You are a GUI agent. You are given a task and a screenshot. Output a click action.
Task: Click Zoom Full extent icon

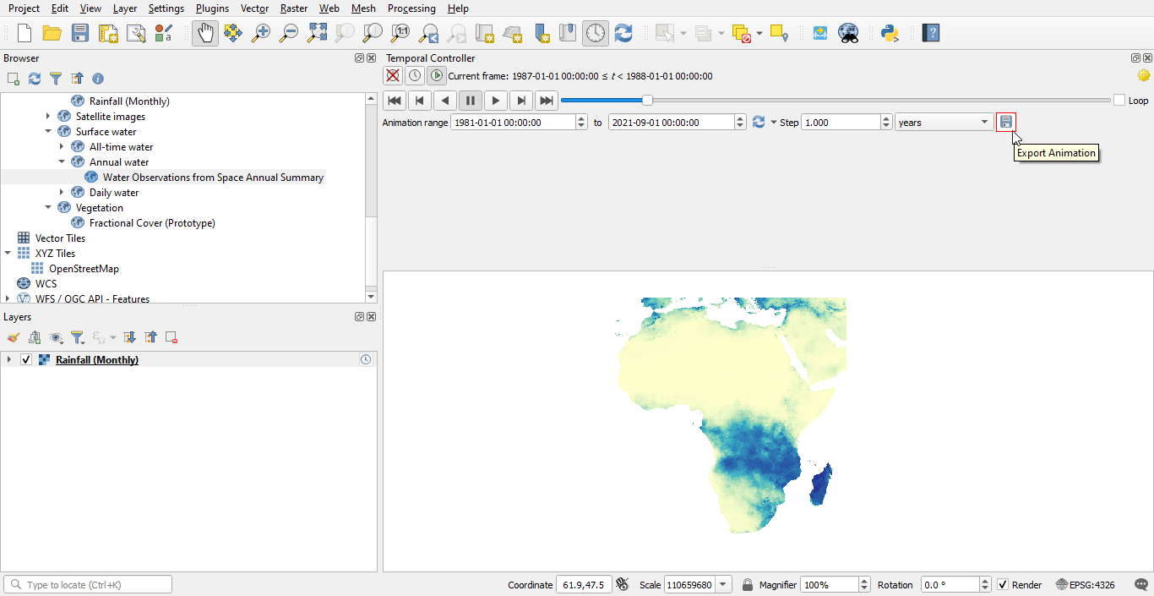pyautogui.click(x=317, y=33)
